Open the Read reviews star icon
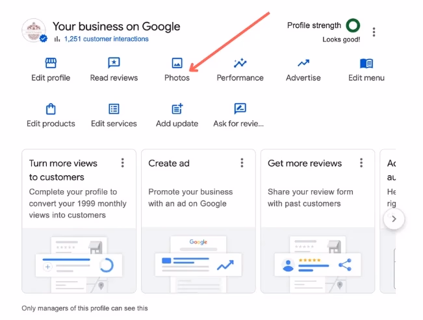The width and height of the screenshot is (423, 320). click(x=114, y=63)
